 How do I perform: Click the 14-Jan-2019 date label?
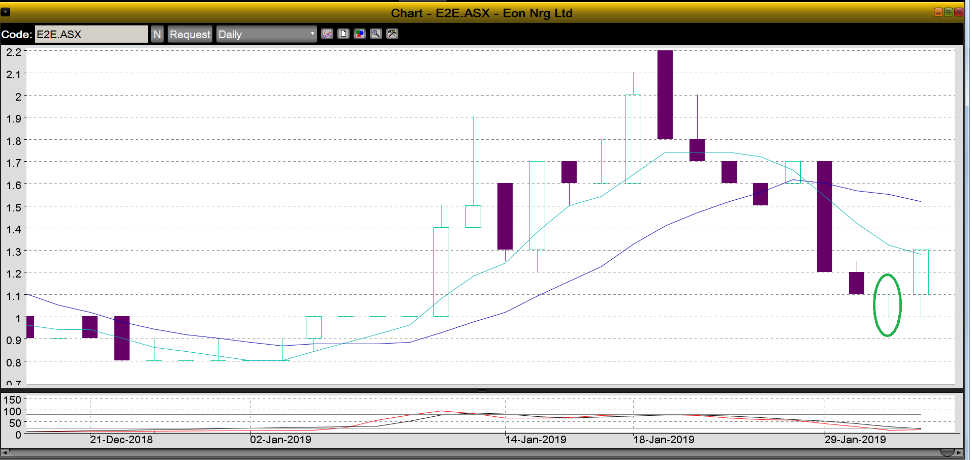coord(536,440)
